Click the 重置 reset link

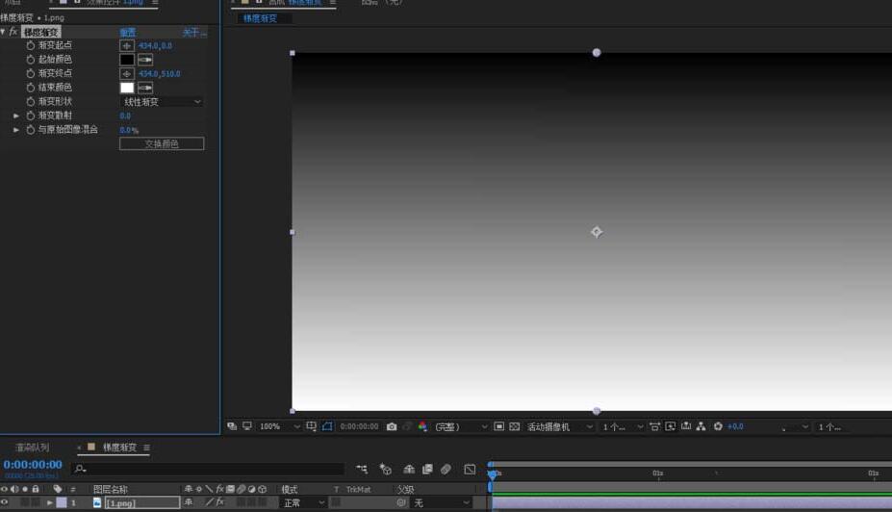click(128, 33)
